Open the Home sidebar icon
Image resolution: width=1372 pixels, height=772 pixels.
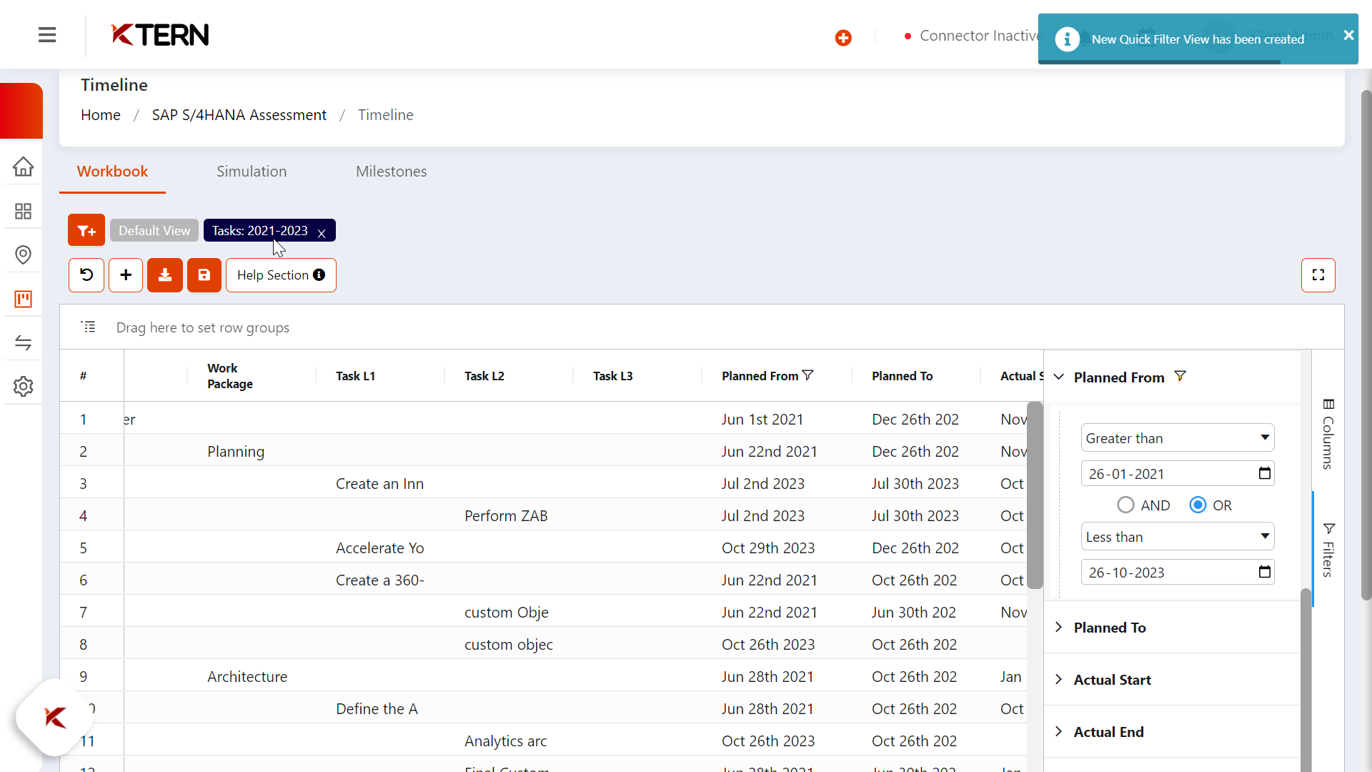pos(23,167)
